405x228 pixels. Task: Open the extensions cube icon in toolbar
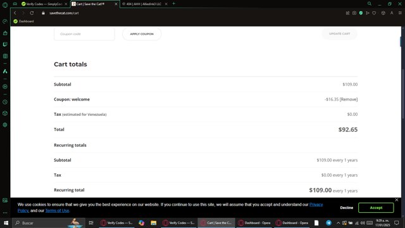pyautogui.click(x=383, y=13)
